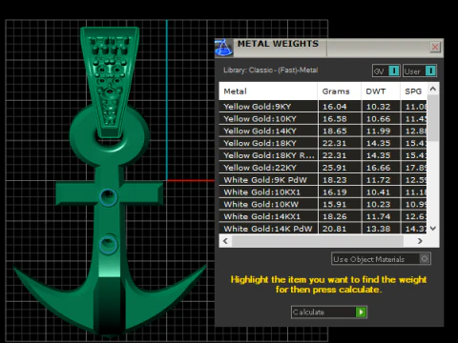Click the 20.81 grams value
Viewport: 458px width, 343px height.
pyautogui.click(x=335, y=229)
